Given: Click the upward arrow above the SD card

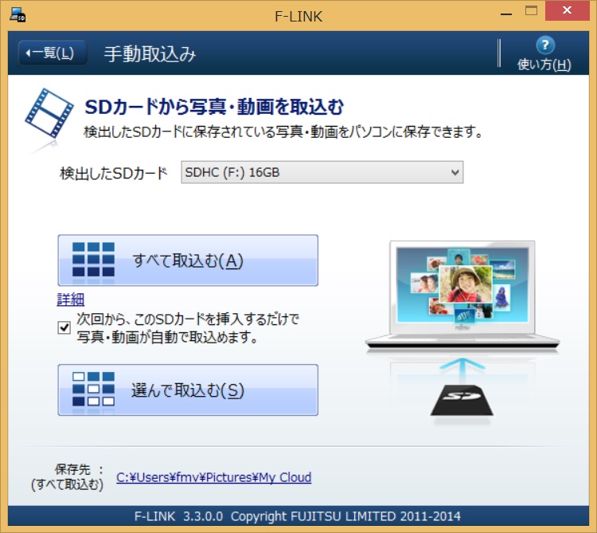Looking at the screenshot, I should click(462, 365).
